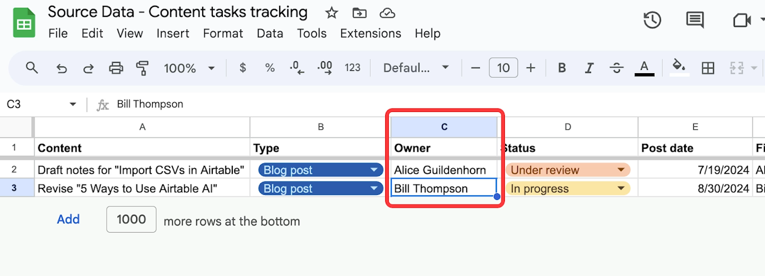Image resolution: width=765 pixels, height=276 pixels.
Task: Select row 2 header
Action: pos(14,169)
